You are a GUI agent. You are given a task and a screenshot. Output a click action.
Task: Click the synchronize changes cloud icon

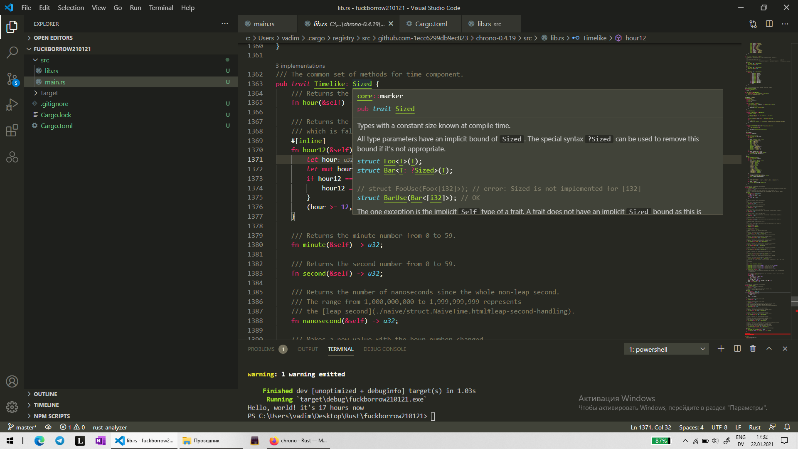48,427
